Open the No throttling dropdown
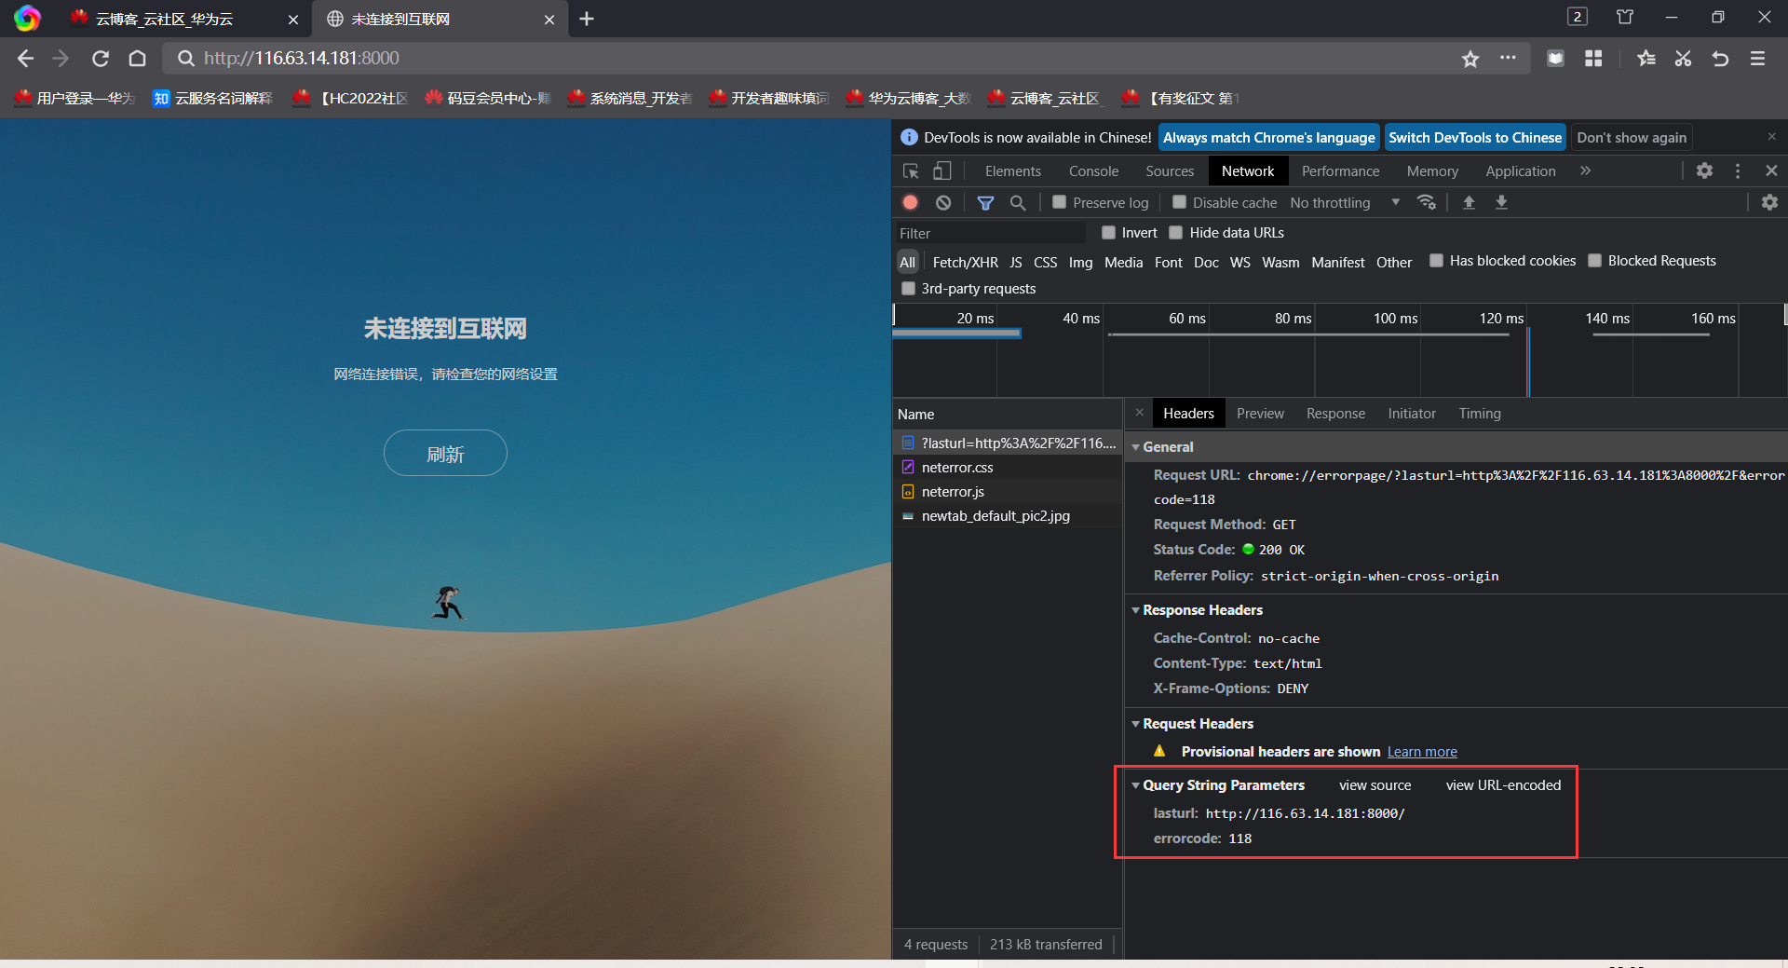 click(x=1345, y=202)
